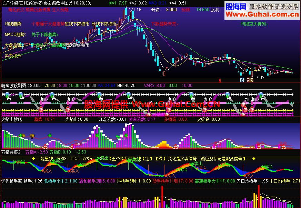
Task: Select the purple VAR2: 8.00 value
Action: pos(154,86)
